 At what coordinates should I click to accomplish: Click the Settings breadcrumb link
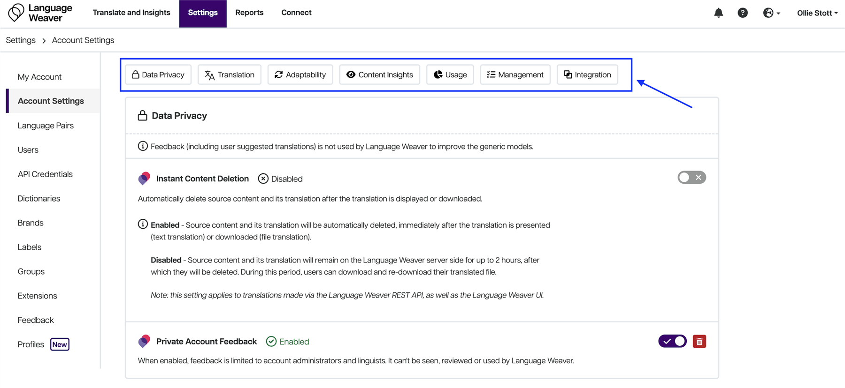point(21,40)
